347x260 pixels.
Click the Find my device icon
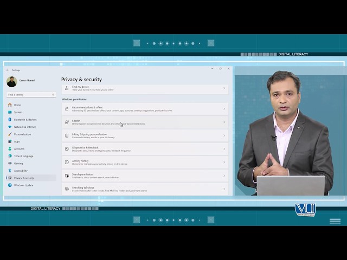pos(67,88)
